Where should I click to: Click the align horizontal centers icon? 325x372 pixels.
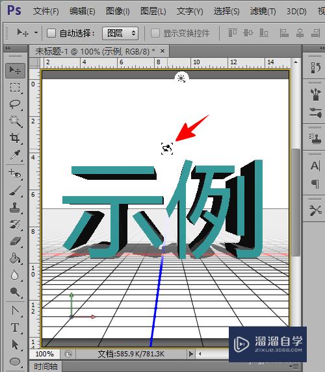(x=300, y=33)
